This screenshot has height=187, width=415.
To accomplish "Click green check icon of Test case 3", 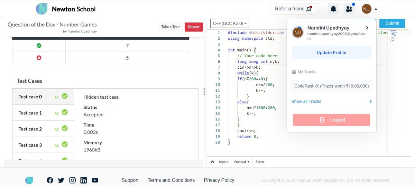I will point(65,145).
